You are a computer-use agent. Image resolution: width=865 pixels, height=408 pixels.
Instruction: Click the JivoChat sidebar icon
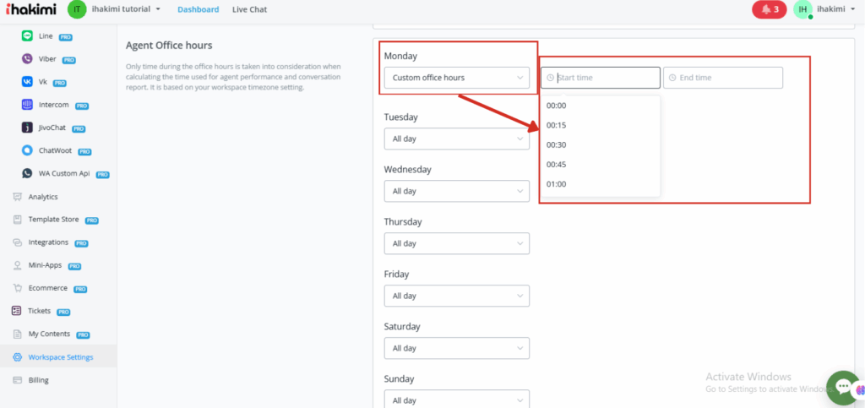click(x=28, y=128)
